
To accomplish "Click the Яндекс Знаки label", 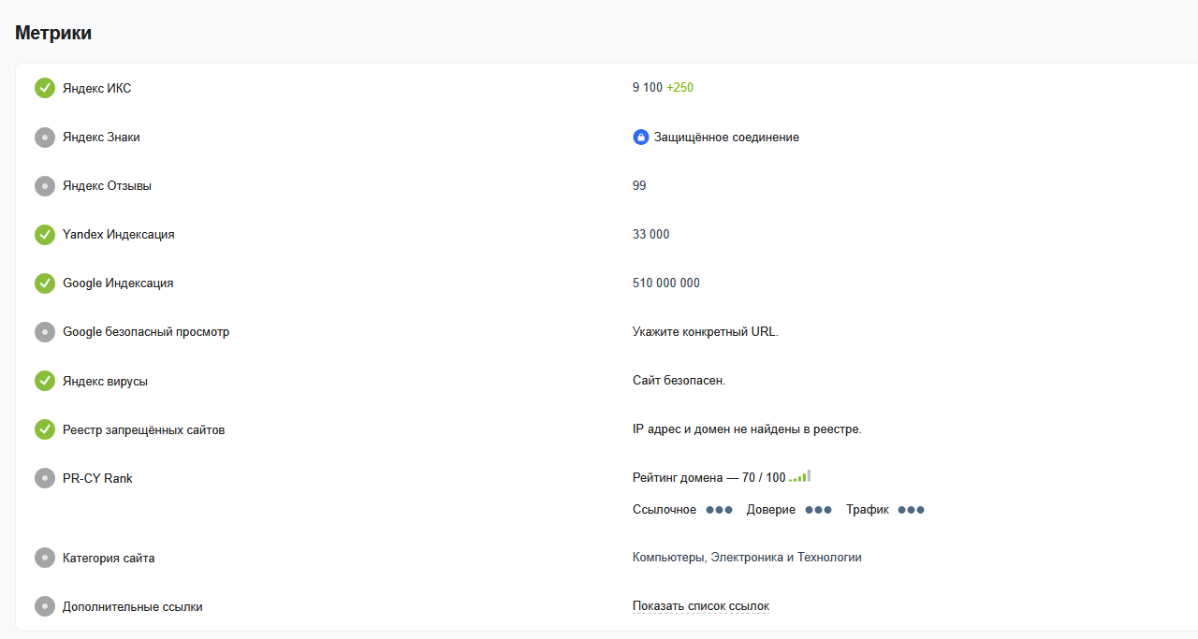I will pos(101,138).
